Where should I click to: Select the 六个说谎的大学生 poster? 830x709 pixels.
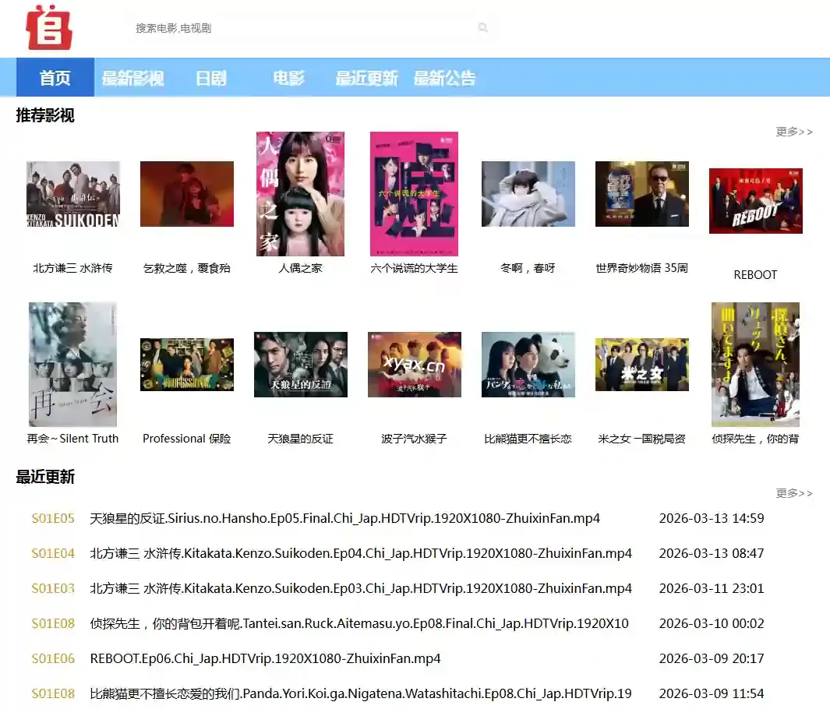[414, 193]
